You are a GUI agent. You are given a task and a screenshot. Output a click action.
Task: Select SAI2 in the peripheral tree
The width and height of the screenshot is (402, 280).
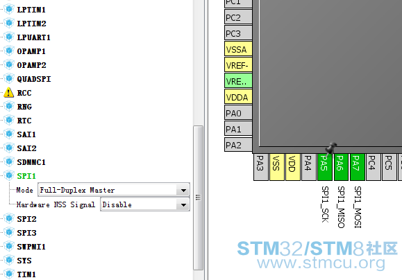click(26, 148)
